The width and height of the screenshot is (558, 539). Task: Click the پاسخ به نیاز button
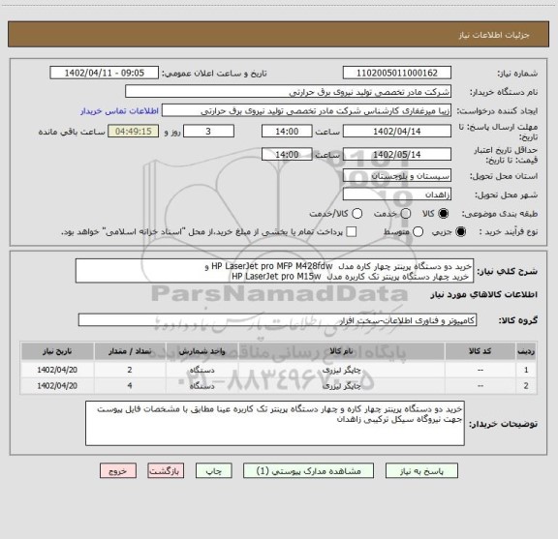tap(421, 471)
